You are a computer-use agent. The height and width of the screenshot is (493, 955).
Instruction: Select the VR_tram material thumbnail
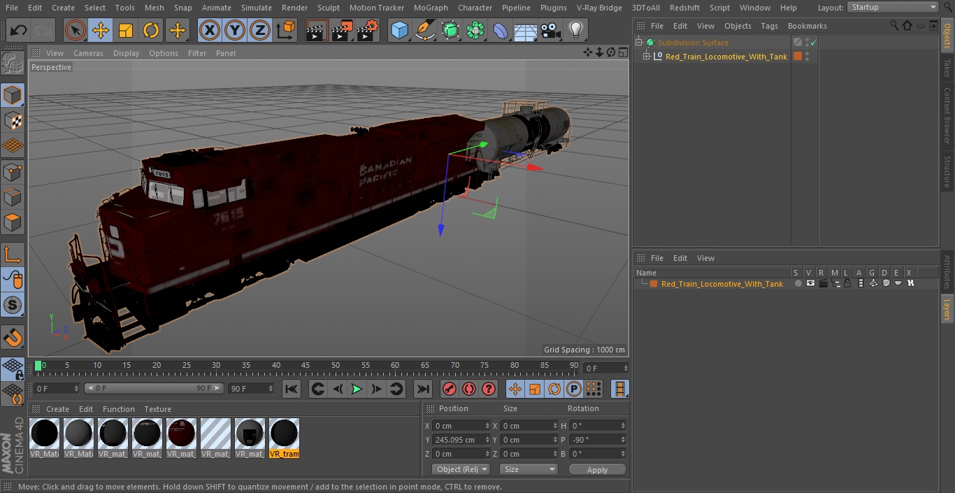click(x=284, y=438)
